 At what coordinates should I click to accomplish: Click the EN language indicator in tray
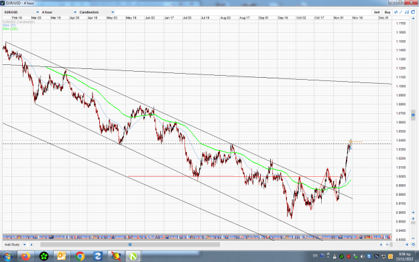[x=315, y=256]
